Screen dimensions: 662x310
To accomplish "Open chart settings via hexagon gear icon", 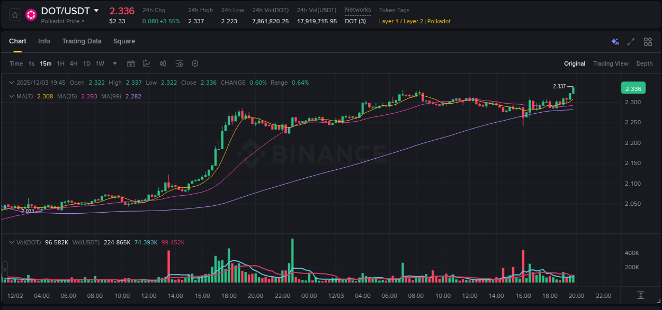I will [x=195, y=63].
